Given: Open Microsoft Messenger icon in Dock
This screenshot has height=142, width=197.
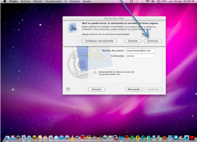Looking at the screenshot, I should point(149,138).
